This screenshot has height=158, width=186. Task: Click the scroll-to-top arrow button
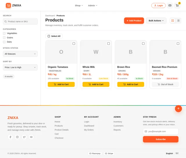pyautogui.click(x=178, y=109)
